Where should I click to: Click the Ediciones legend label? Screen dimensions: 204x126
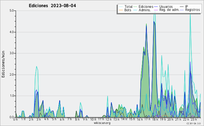click(146, 6)
